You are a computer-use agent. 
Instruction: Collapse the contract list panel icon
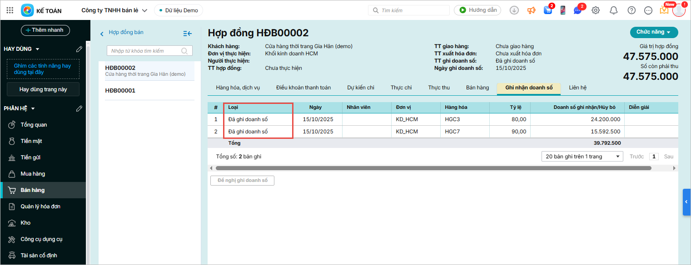pyautogui.click(x=187, y=33)
